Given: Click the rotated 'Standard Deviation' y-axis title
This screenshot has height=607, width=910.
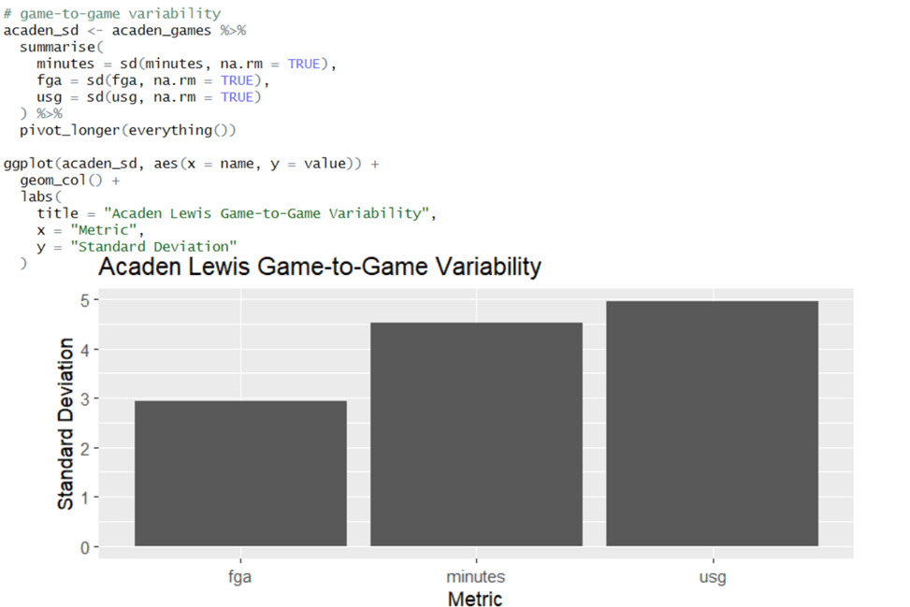Looking at the screenshot, I should (x=65, y=424).
